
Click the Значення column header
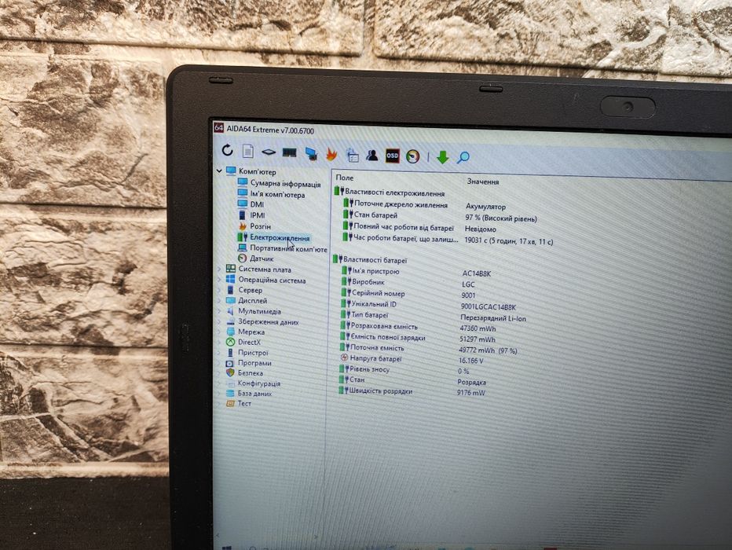tap(483, 181)
